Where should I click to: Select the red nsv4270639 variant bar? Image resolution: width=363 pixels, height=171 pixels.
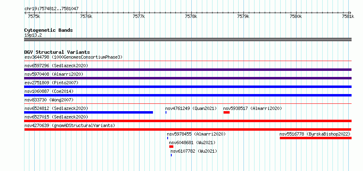(x=188, y=129)
